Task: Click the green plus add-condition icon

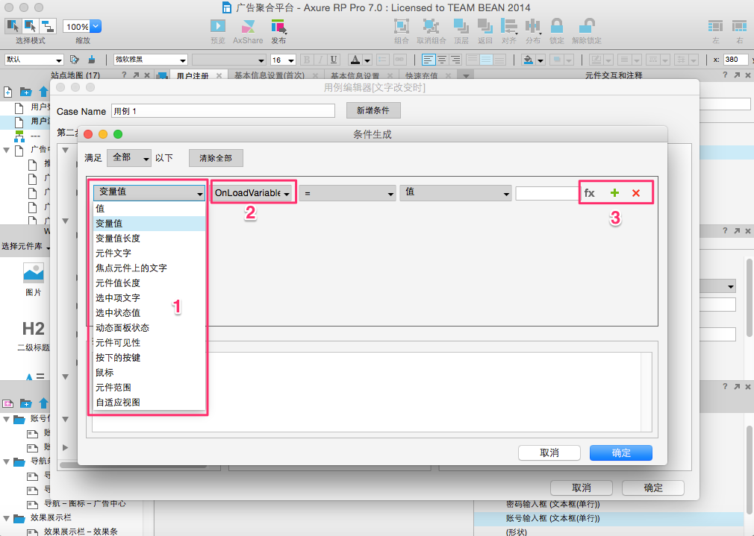Action: pos(614,193)
